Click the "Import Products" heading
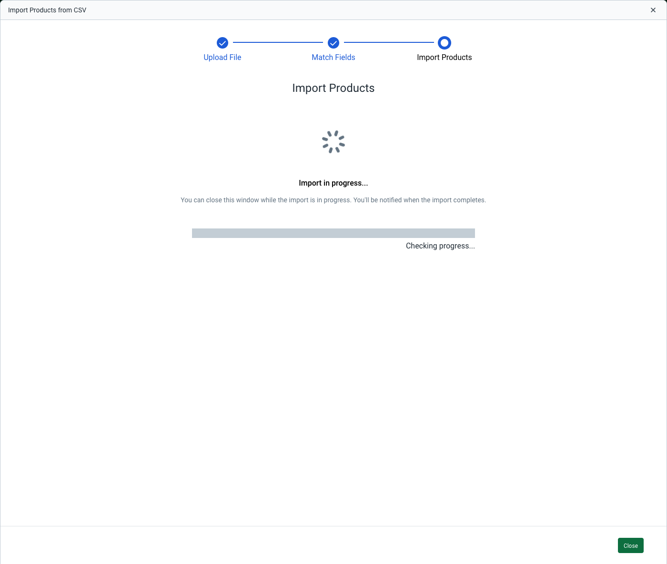Image resolution: width=667 pixels, height=564 pixels. (333, 88)
